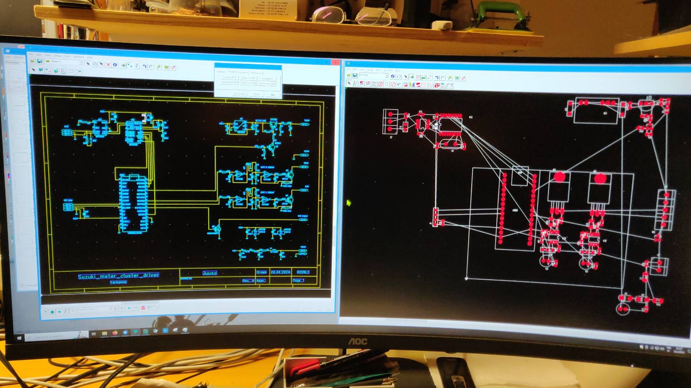
Task: Open the dropdown in the schematic bottom bar
Action: pyautogui.click(x=110, y=309)
